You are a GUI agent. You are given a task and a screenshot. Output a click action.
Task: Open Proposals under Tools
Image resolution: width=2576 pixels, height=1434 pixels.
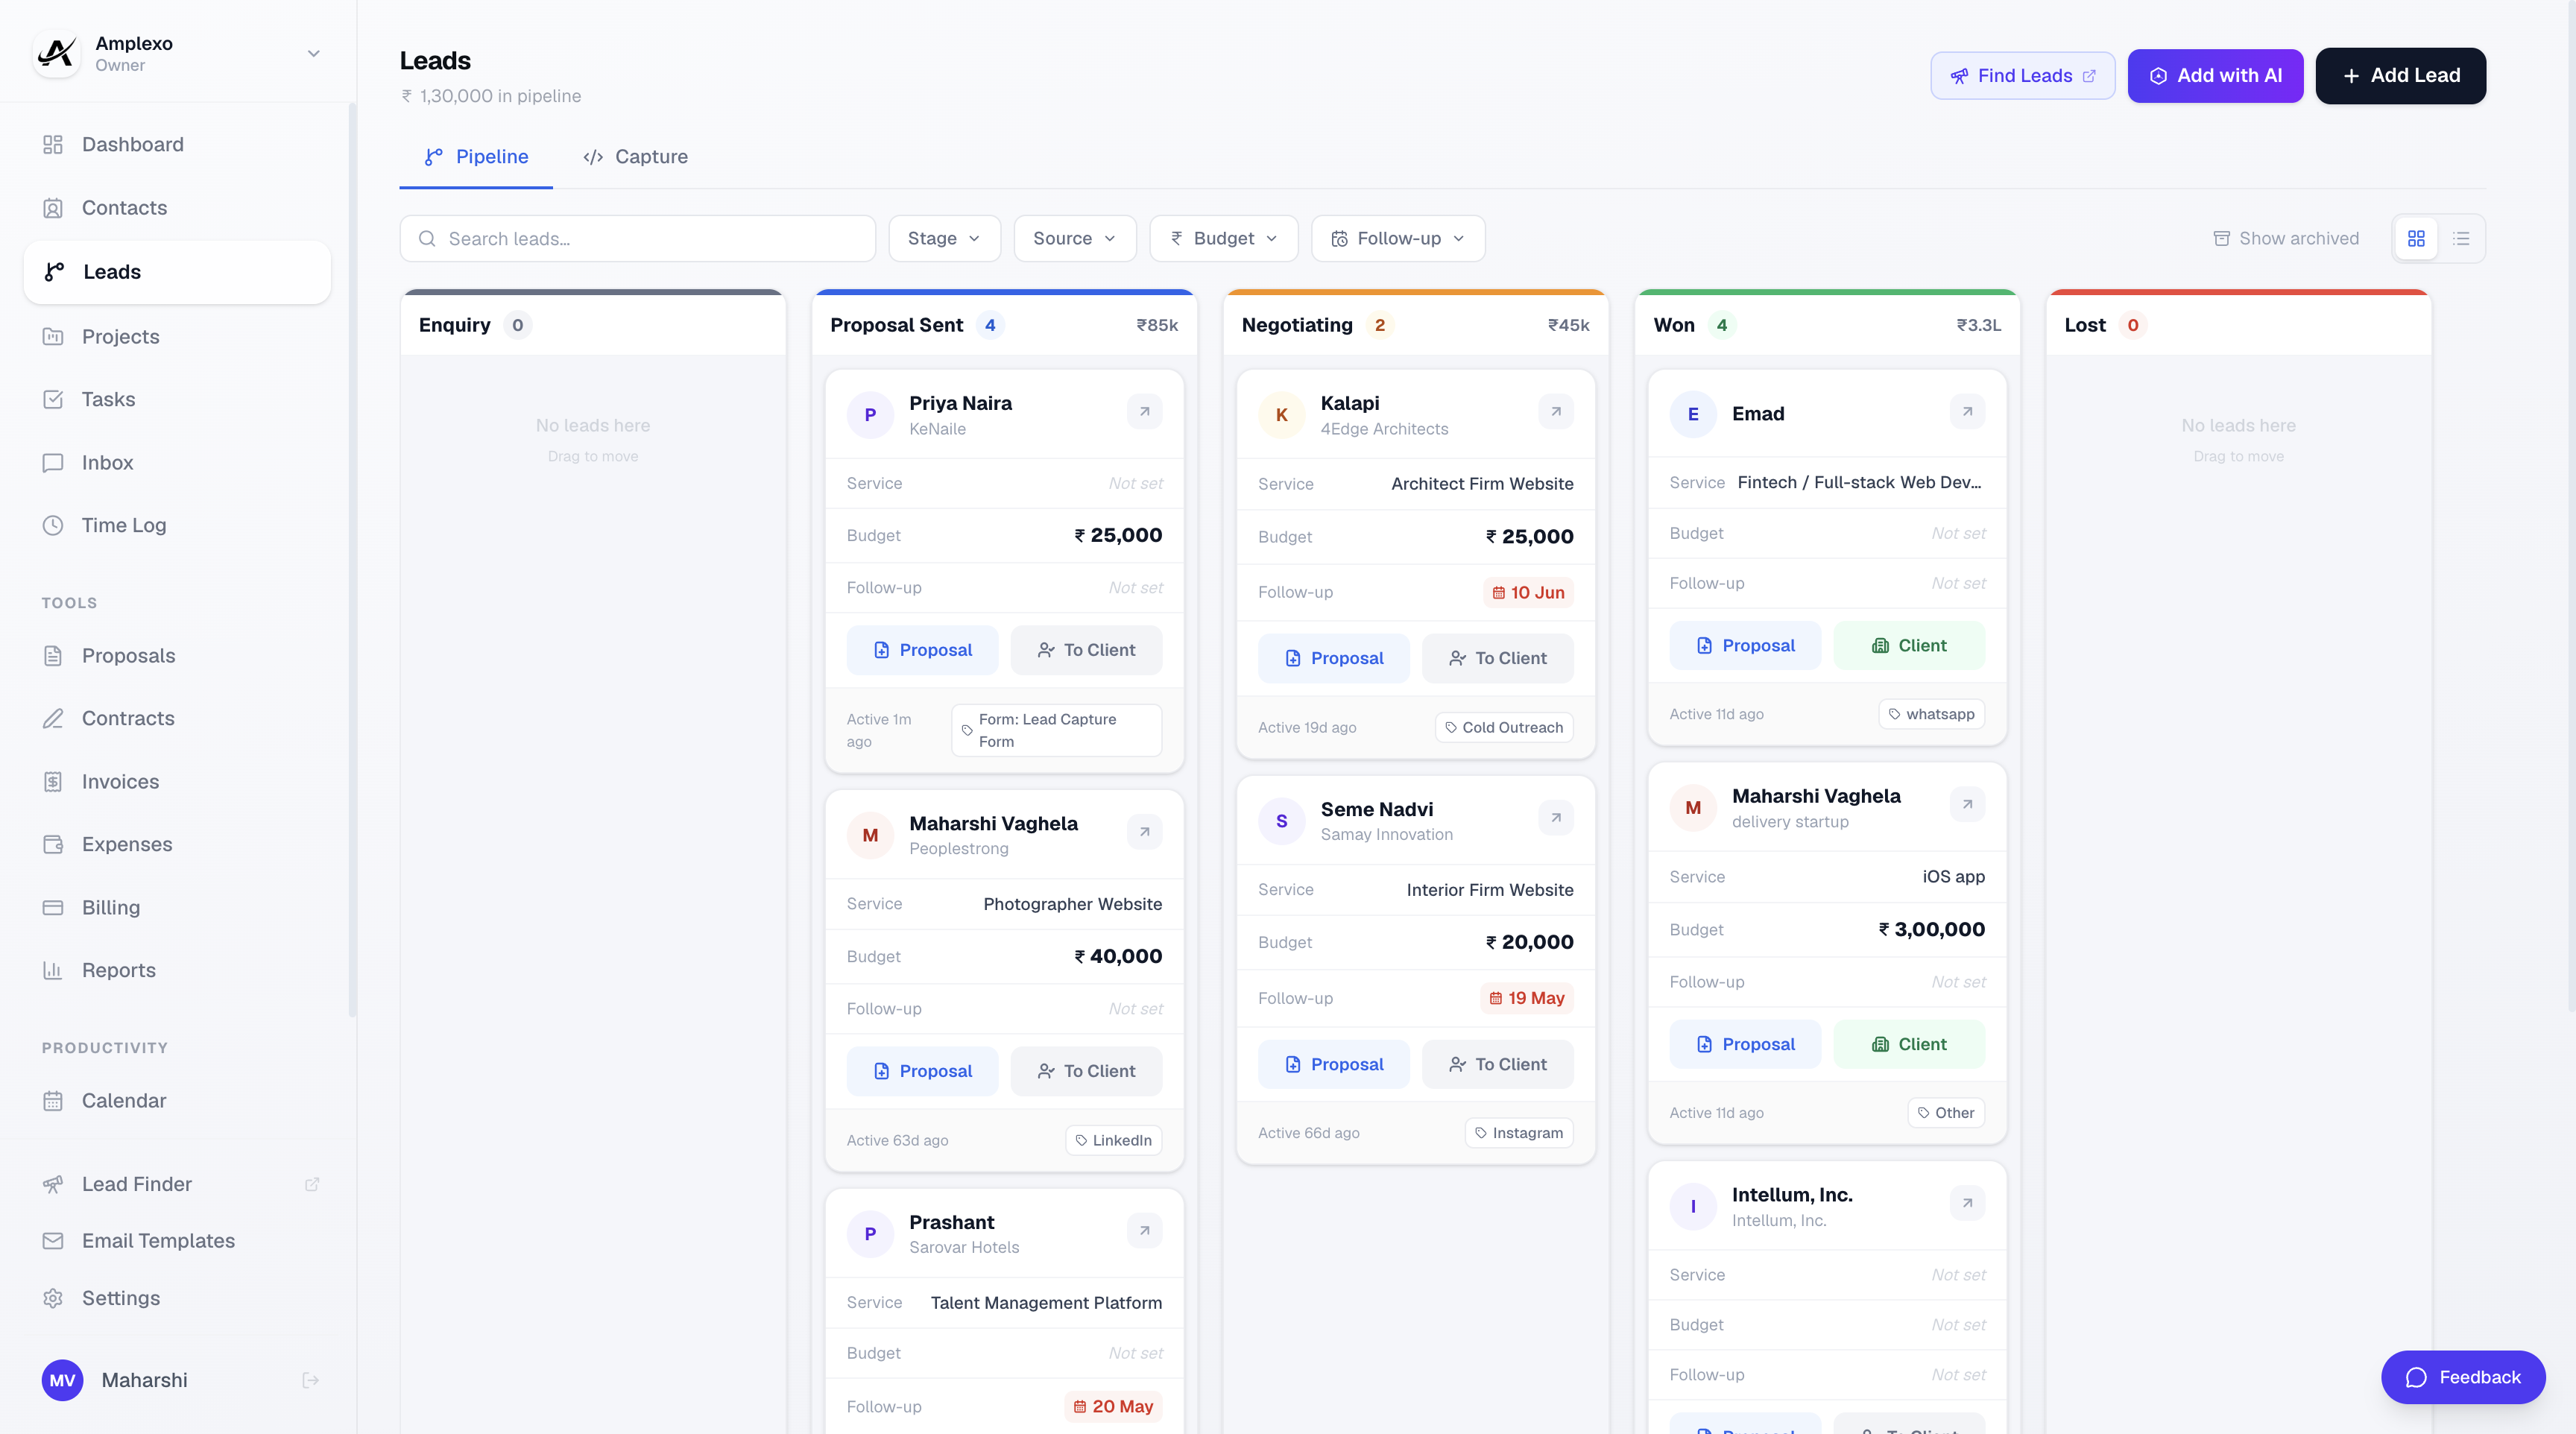tap(177, 656)
